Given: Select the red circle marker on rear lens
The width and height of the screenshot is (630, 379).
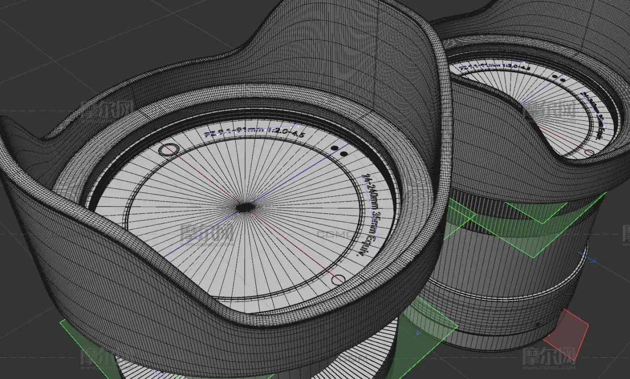Looking at the screenshot, I should click(589, 153).
